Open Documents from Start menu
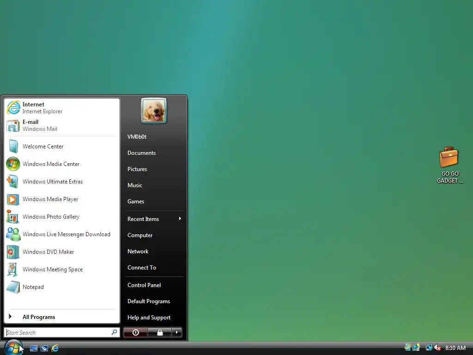Viewport: 473px width, 355px height. coord(141,153)
